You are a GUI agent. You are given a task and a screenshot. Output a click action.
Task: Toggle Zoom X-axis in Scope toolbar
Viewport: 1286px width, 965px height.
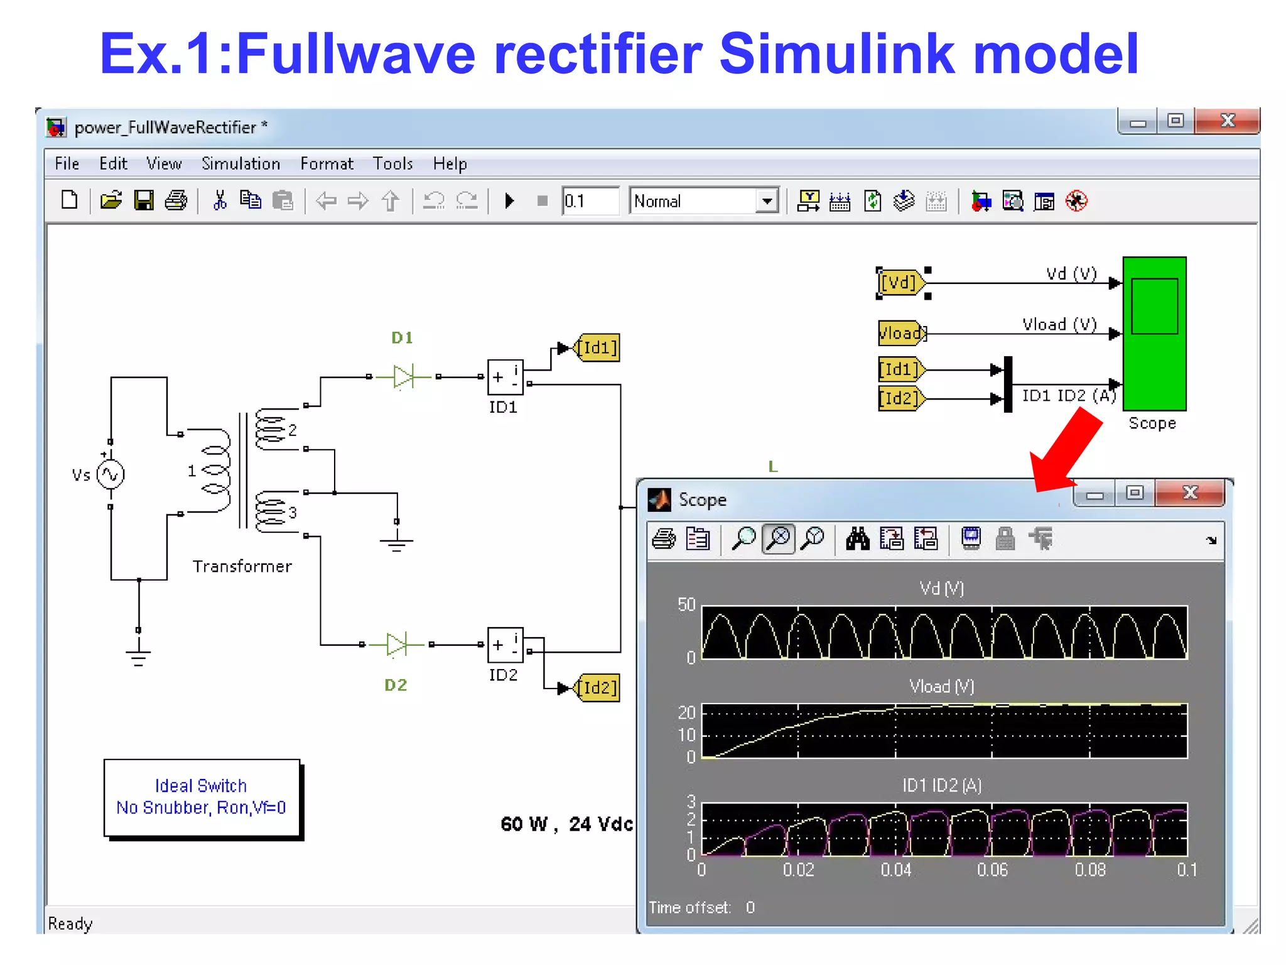(779, 539)
